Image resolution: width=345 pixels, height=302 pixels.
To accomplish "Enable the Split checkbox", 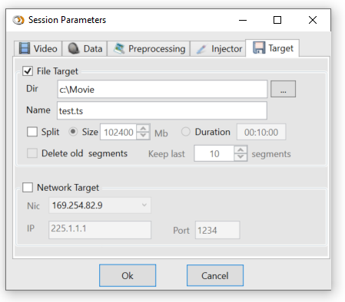I will point(32,132).
